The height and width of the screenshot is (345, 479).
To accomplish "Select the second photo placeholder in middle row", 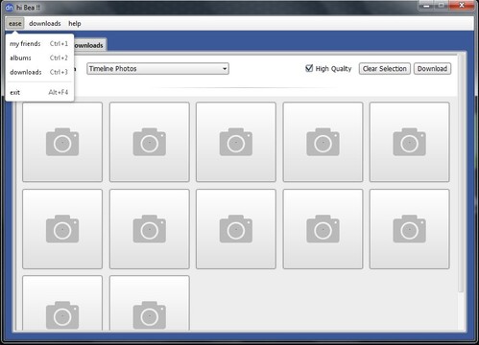I will 150,229.
